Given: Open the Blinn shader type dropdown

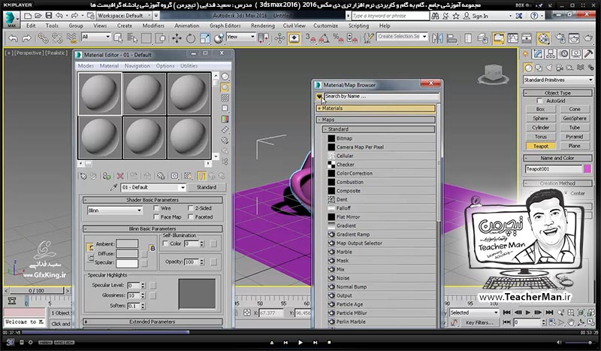Looking at the screenshot, I should tap(115, 210).
